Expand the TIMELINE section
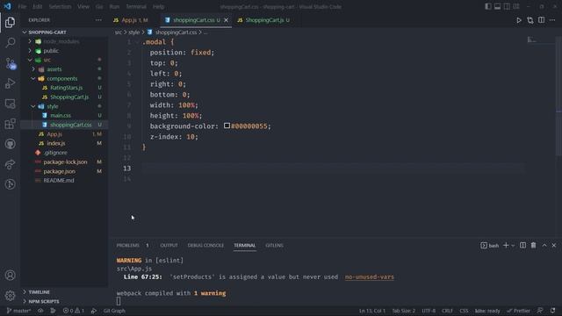The height and width of the screenshot is (316, 562). [x=39, y=292]
